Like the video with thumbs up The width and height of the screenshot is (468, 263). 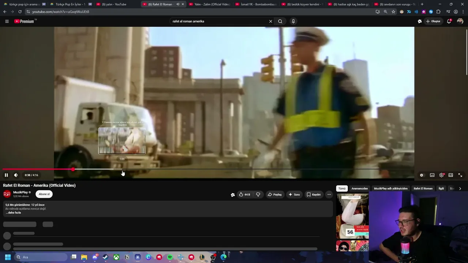click(x=244, y=194)
